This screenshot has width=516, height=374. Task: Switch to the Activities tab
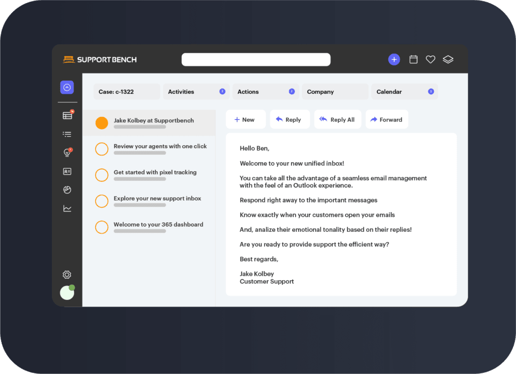click(196, 92)
